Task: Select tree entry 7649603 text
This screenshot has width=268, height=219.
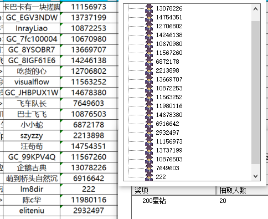Action: coord(167,168)
